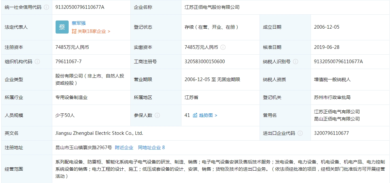Click the registered address 昆山市玉山镇寰庆路2967号
This screenshot has height=183, width=391.
84,148
